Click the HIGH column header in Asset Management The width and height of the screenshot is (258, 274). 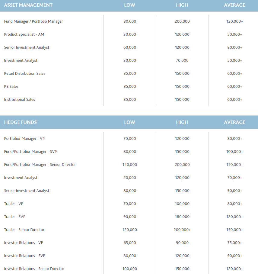click(x=182, y=5)
